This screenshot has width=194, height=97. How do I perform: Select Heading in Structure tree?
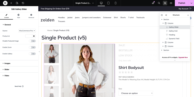175,35
